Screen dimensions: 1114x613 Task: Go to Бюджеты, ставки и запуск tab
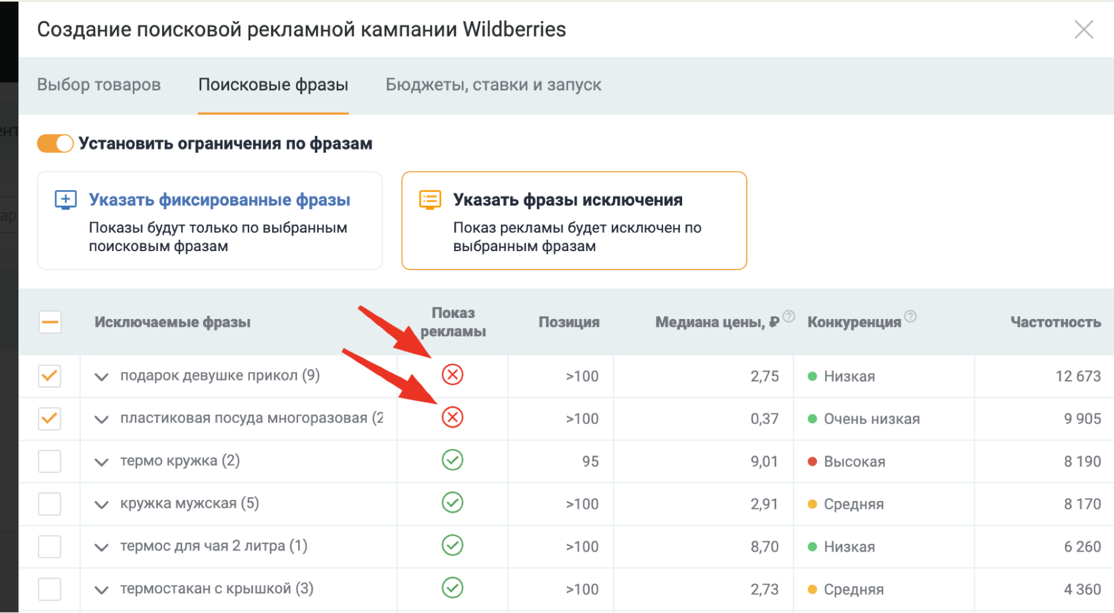(493, 85)
